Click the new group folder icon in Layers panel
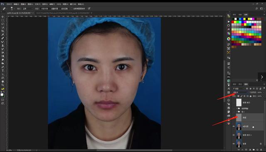Image resolution: width=266 pixels, height=152 pixels. point(254,150)
